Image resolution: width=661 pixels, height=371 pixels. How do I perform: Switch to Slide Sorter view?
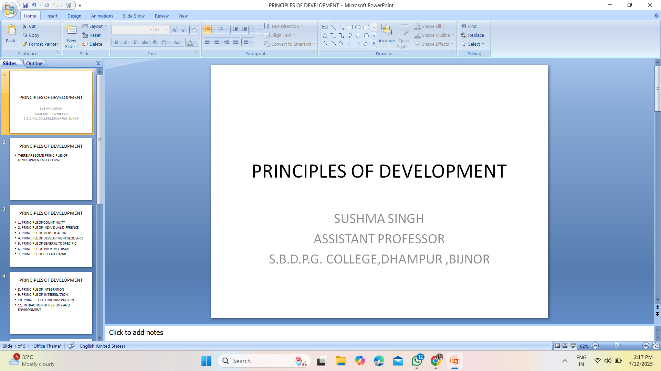tap(565, 346)
